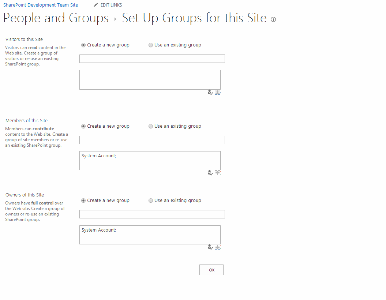Open the address book for Visitors members
Image resolution: width=386 pixels, height=300 pixels.
coord(217,92)
